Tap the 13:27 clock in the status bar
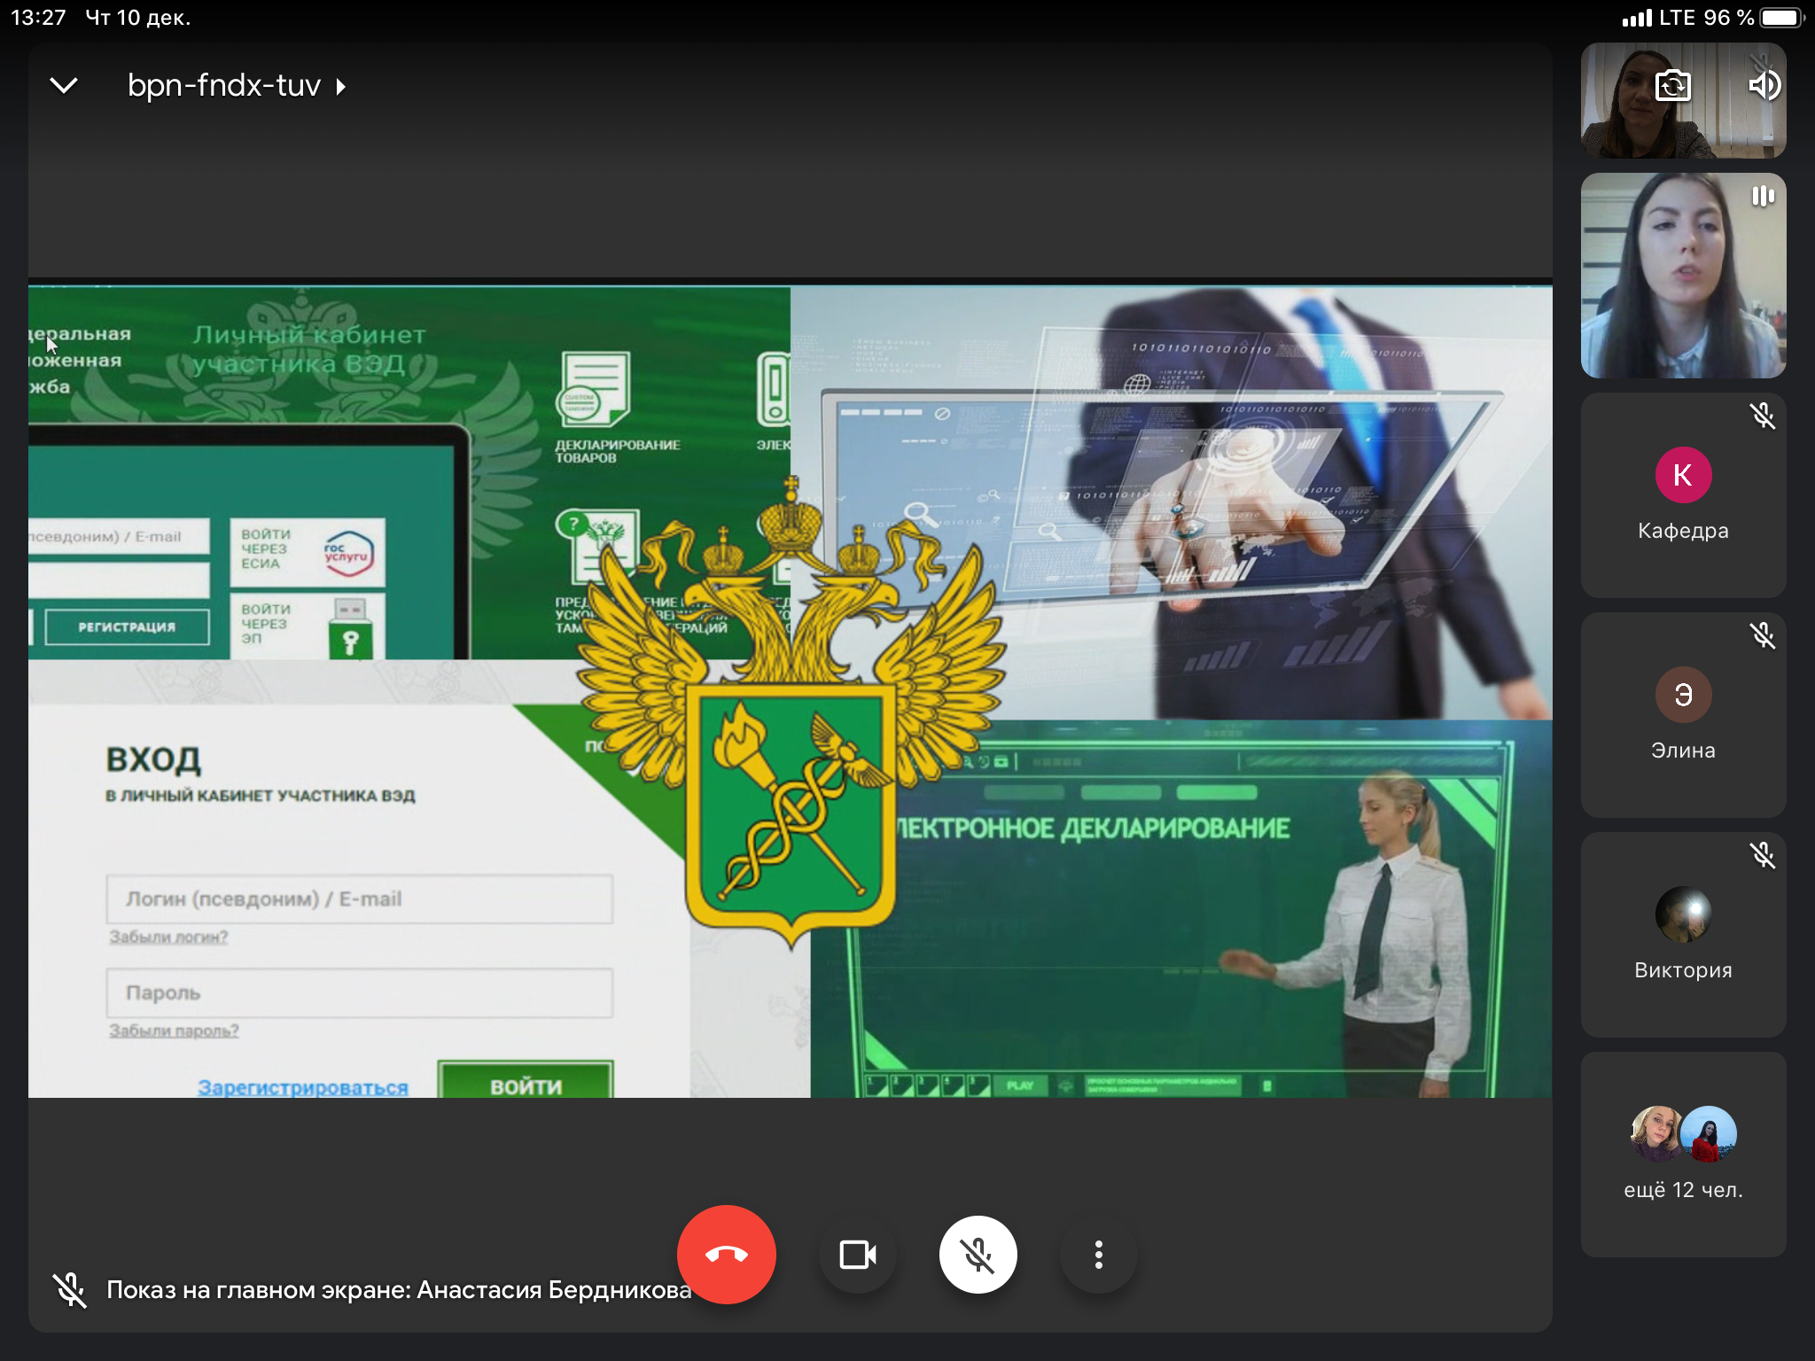The height and width of the screenshot is (1361, 1815). [38, 18]
